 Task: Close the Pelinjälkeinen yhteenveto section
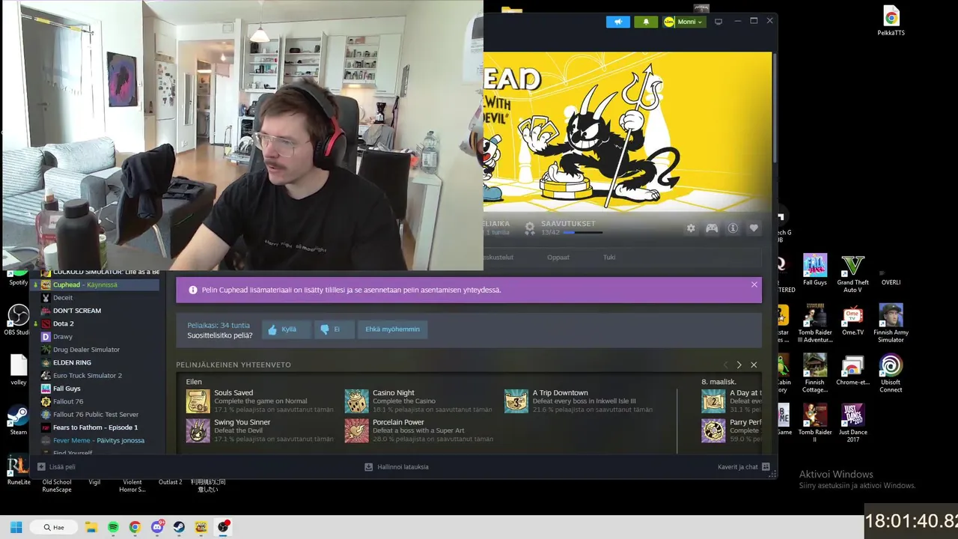pyautogui.click(x=754, y=365)
